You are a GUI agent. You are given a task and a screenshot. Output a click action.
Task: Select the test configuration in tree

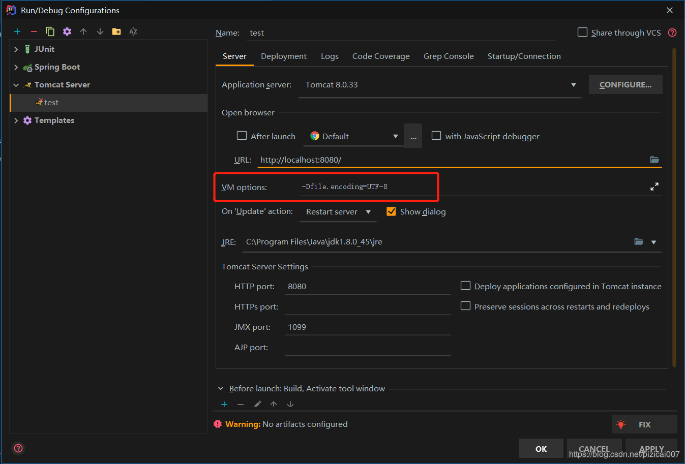[x=109, y=103]
